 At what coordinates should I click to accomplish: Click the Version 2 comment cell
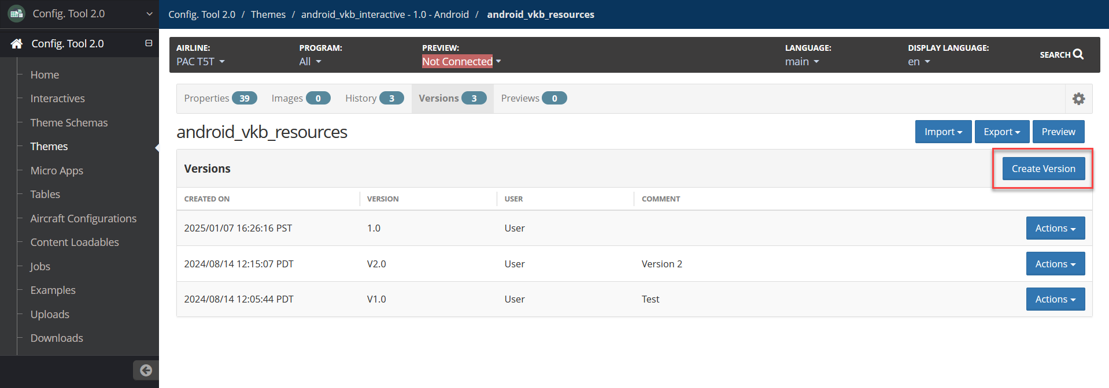pyautogui.click(x=662, y=264)
